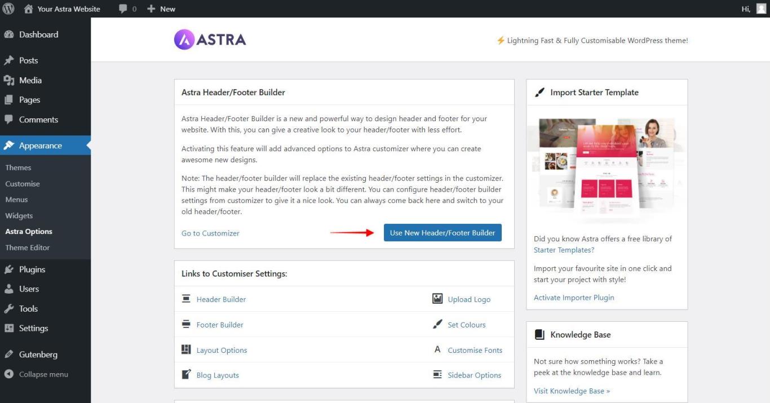
Task: Click Visit Knowledge Base link
Action: pyautogui.click(x=572, y=391)
